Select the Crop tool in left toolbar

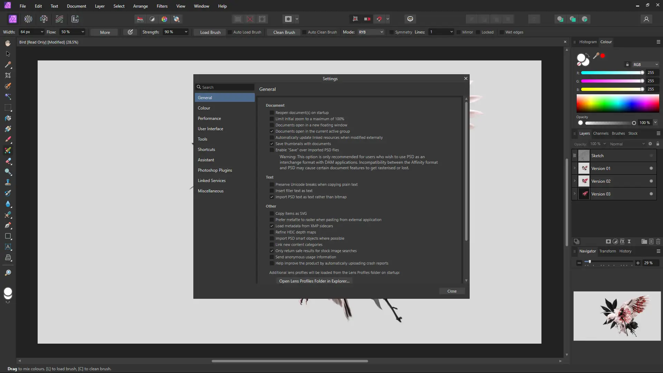click(x=8, y=75)
